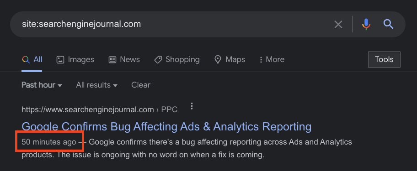Open the All results dropdown
This screenshot has width=417, height=171.
(x=96, y=85)
